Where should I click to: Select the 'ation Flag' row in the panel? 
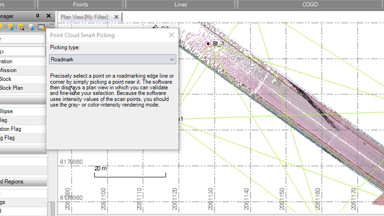point(23,129)
